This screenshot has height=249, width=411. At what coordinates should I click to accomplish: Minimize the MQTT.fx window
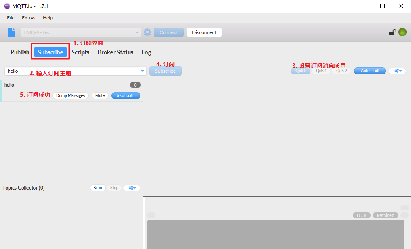tap(364, 6)
